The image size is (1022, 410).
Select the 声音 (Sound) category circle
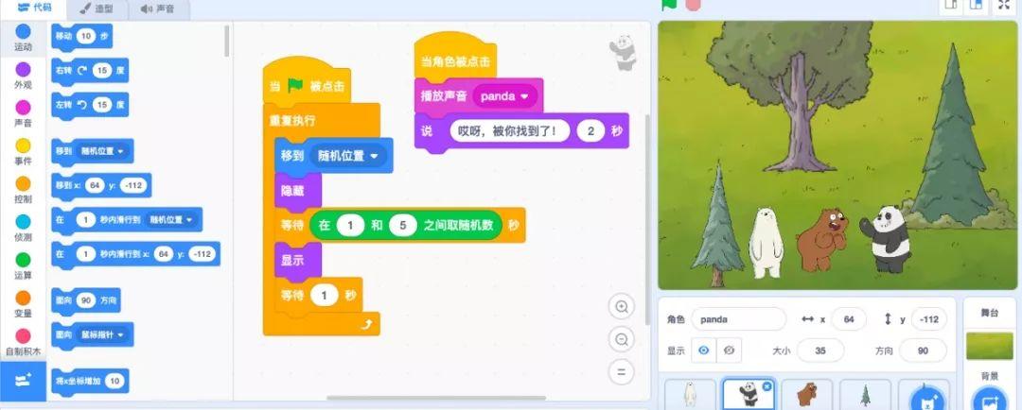tap(23, 108)
